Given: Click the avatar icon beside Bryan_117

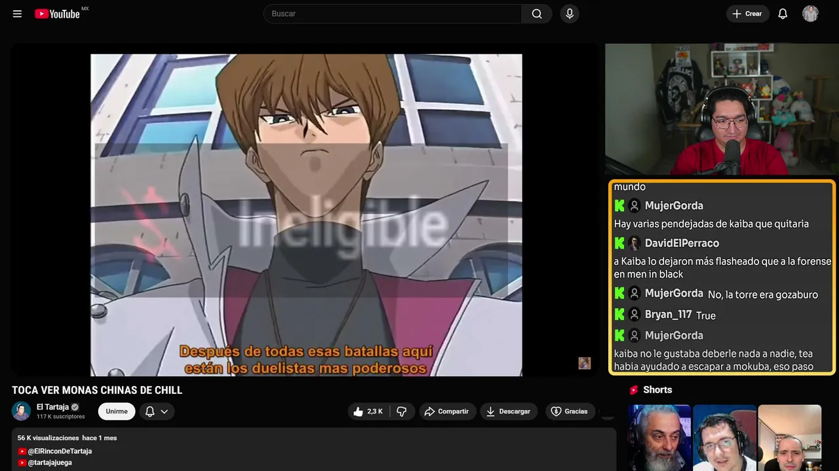Looking at the screenshot, I should pyautogui.click(x=634, y=315).
